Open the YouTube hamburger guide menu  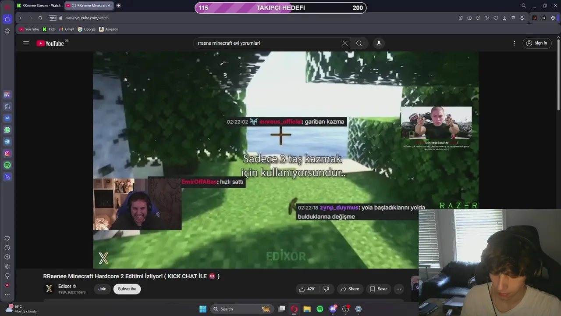[26, 43]
